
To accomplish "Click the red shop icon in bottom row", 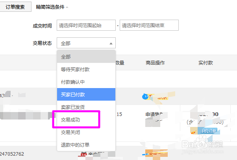I will pyautogui.click(x=83, y=154).
